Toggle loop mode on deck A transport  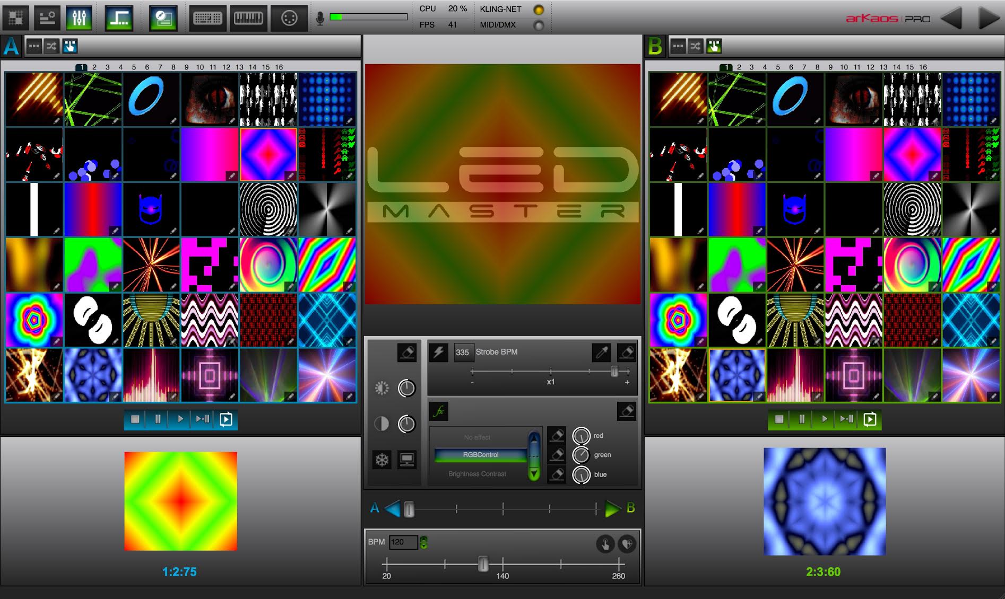(x=226, y=419)
